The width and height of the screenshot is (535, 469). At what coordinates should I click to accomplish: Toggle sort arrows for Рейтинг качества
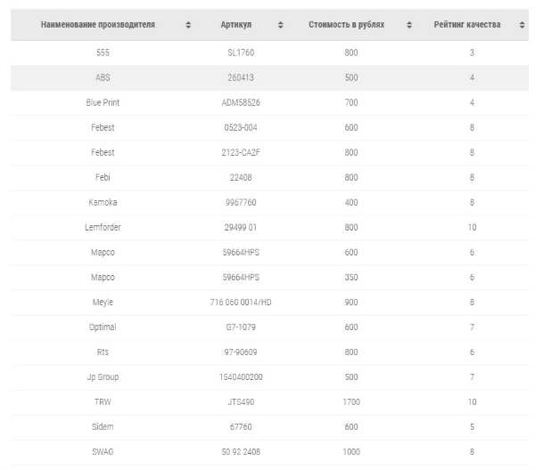tap(522, 25)
